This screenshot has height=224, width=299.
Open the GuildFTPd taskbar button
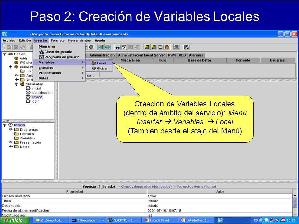pos(123,220)
